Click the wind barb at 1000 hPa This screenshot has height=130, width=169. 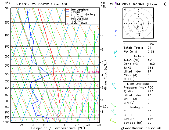113,121
